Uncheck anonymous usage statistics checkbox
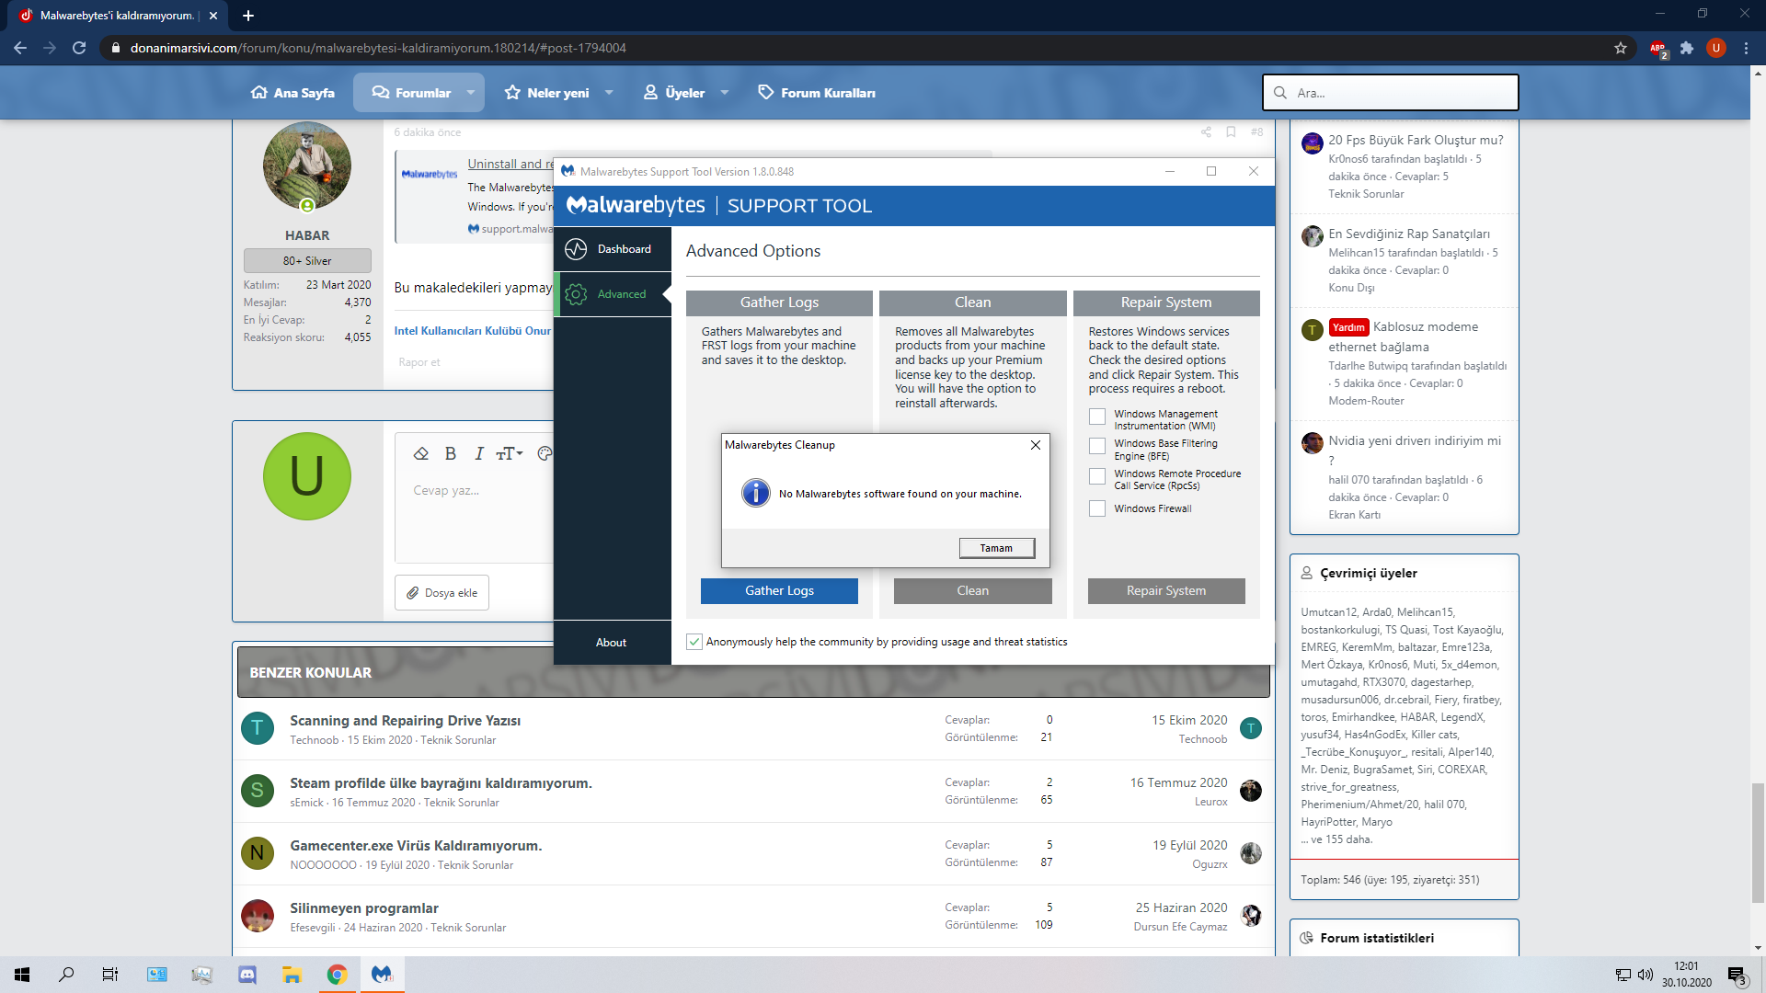 coord(694,642)
